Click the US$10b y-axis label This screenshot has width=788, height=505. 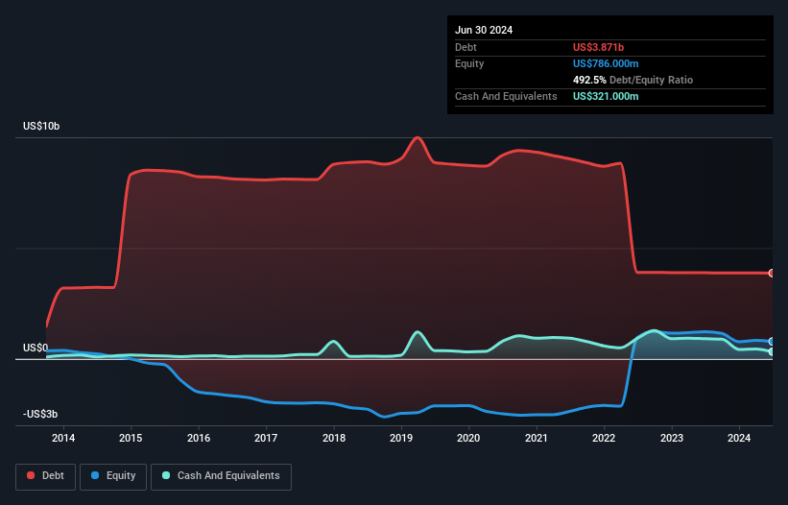coord(41,126)
